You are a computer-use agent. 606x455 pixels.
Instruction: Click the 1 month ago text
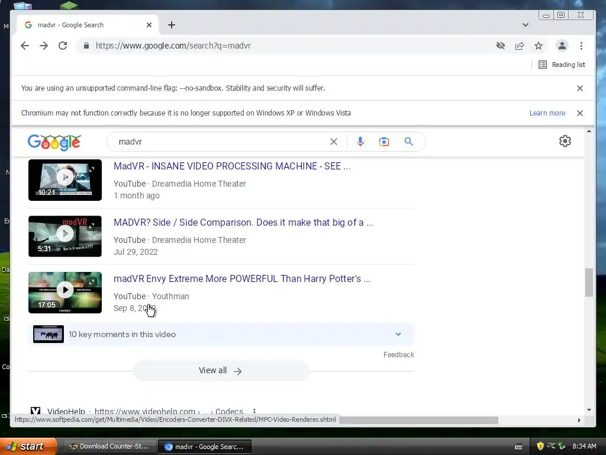pyautogui.click(x=137, y=196)
